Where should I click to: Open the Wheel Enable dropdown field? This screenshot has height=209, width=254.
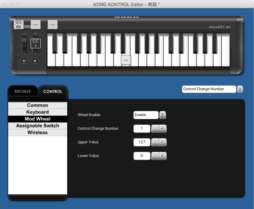tap(146, 115)
